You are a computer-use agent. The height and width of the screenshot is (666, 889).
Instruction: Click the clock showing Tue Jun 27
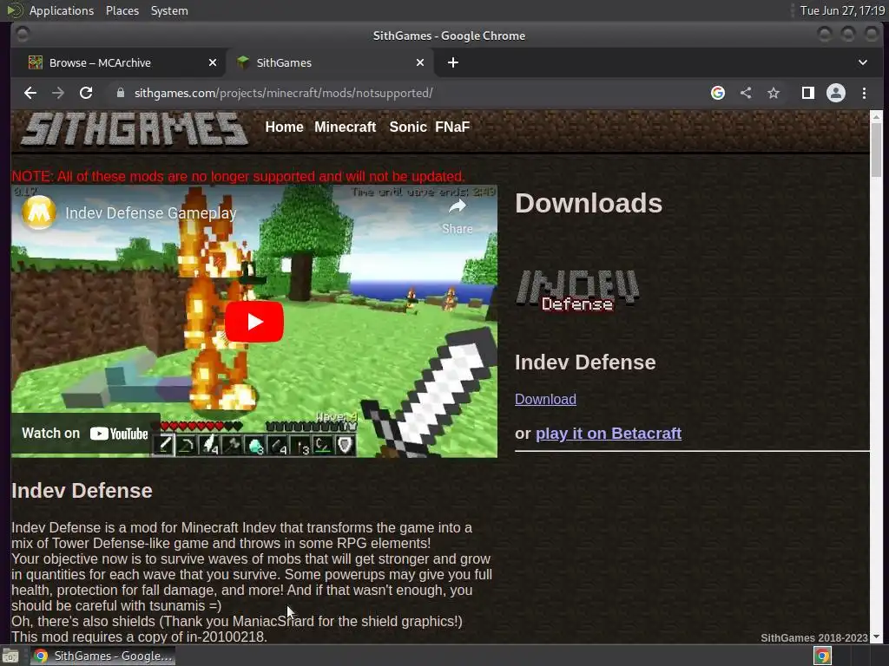click(x=842, y=10)
